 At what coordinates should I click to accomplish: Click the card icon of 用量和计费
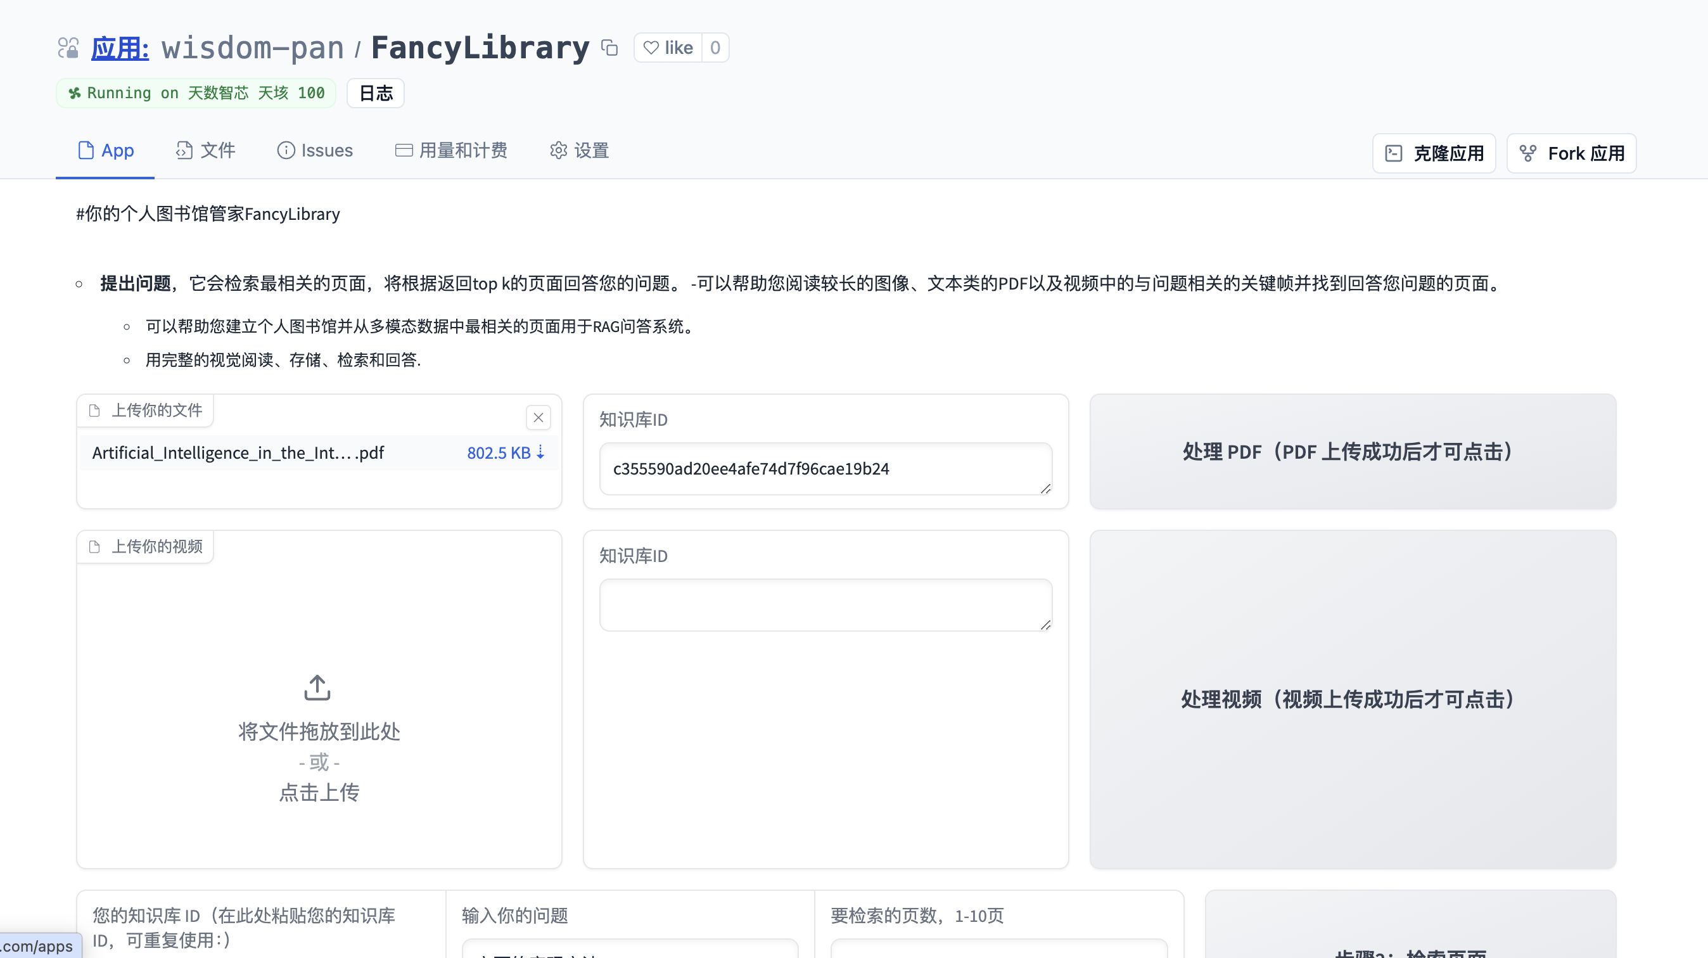click(x=404, y=151)
